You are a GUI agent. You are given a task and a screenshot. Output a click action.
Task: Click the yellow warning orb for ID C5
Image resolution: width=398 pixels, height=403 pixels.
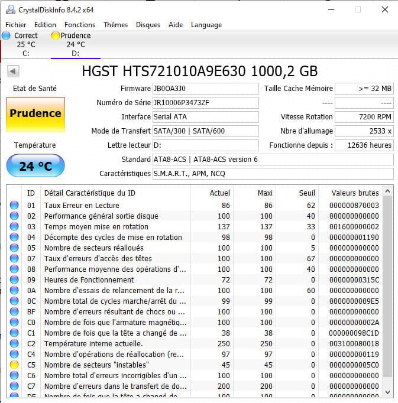(14, 365)
